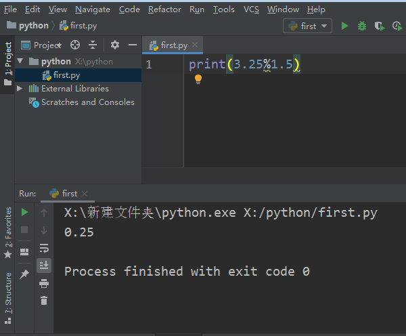The height and width of the screenshot is (336, 406).
Task: Open the Refactor menu
Action: (x=164, y=9)
